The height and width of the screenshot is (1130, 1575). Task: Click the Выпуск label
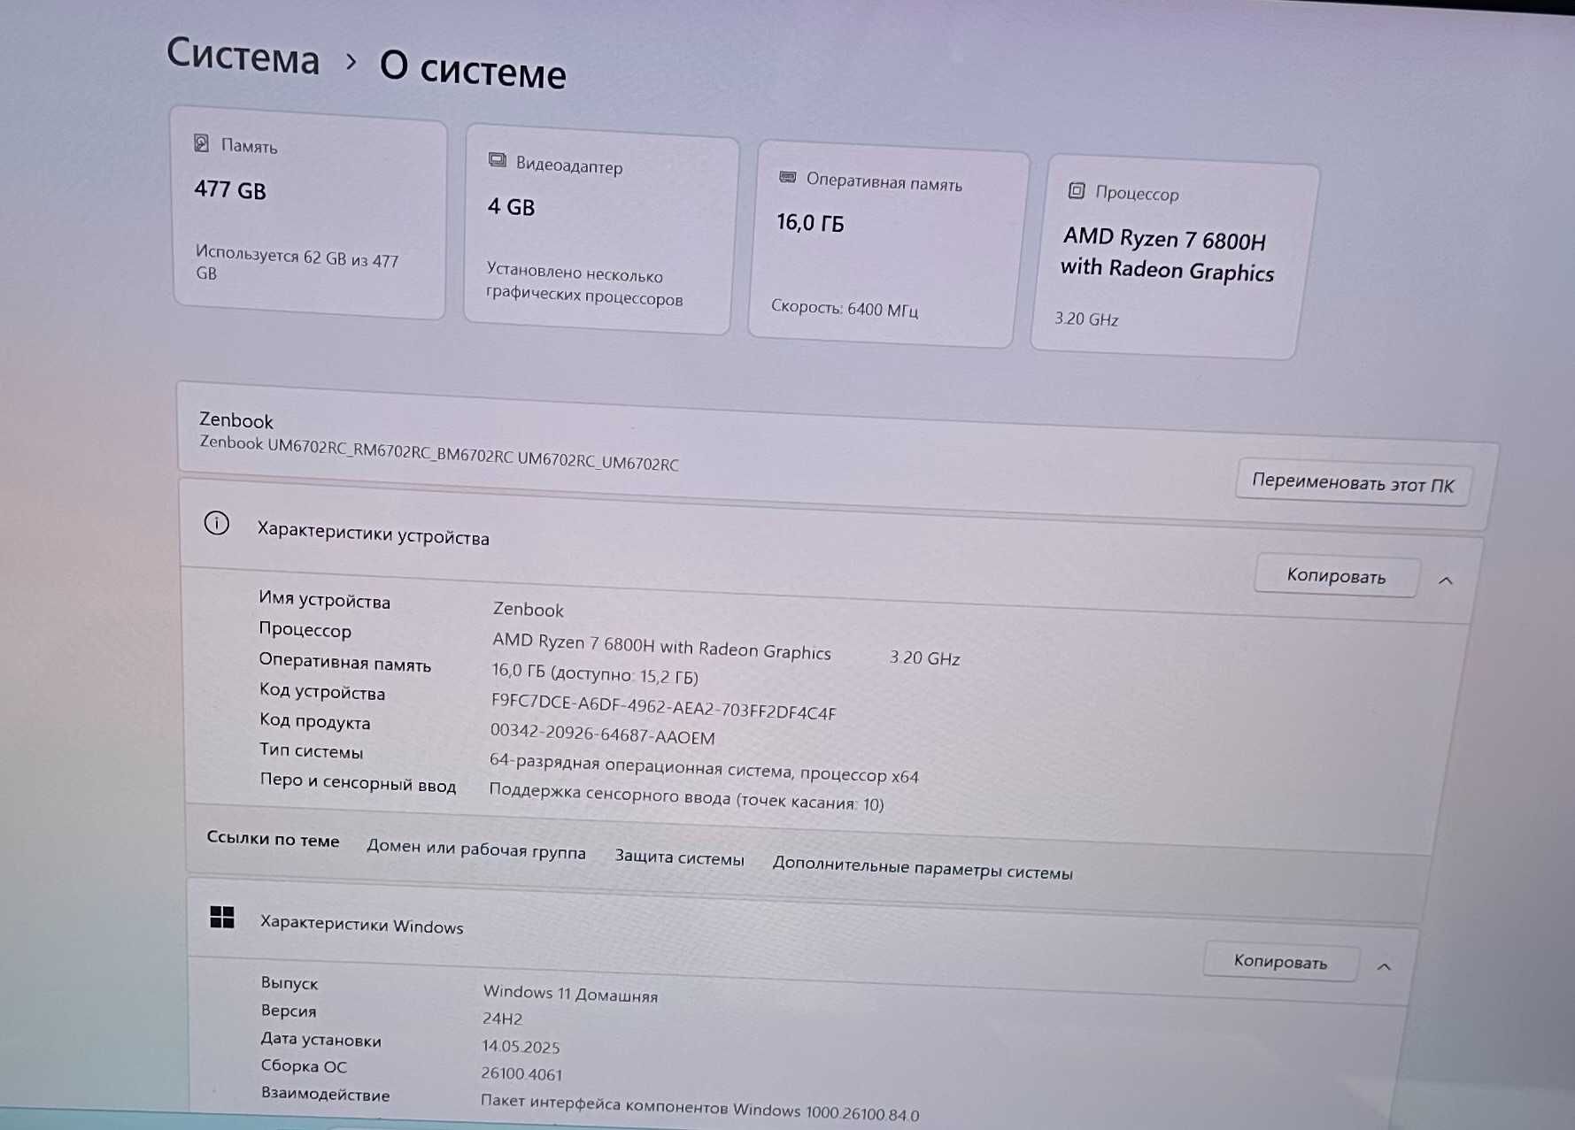click(290, 983)
